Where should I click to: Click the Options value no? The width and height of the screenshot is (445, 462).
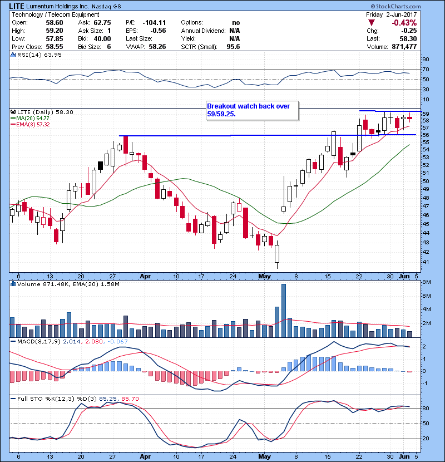coord(236,23)
